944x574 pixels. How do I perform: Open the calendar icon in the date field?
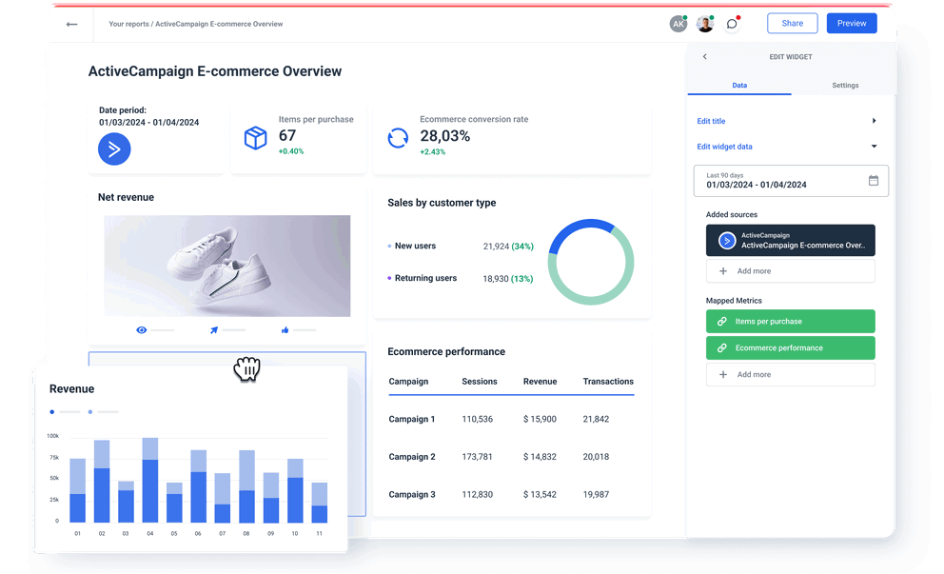point(874,181)
